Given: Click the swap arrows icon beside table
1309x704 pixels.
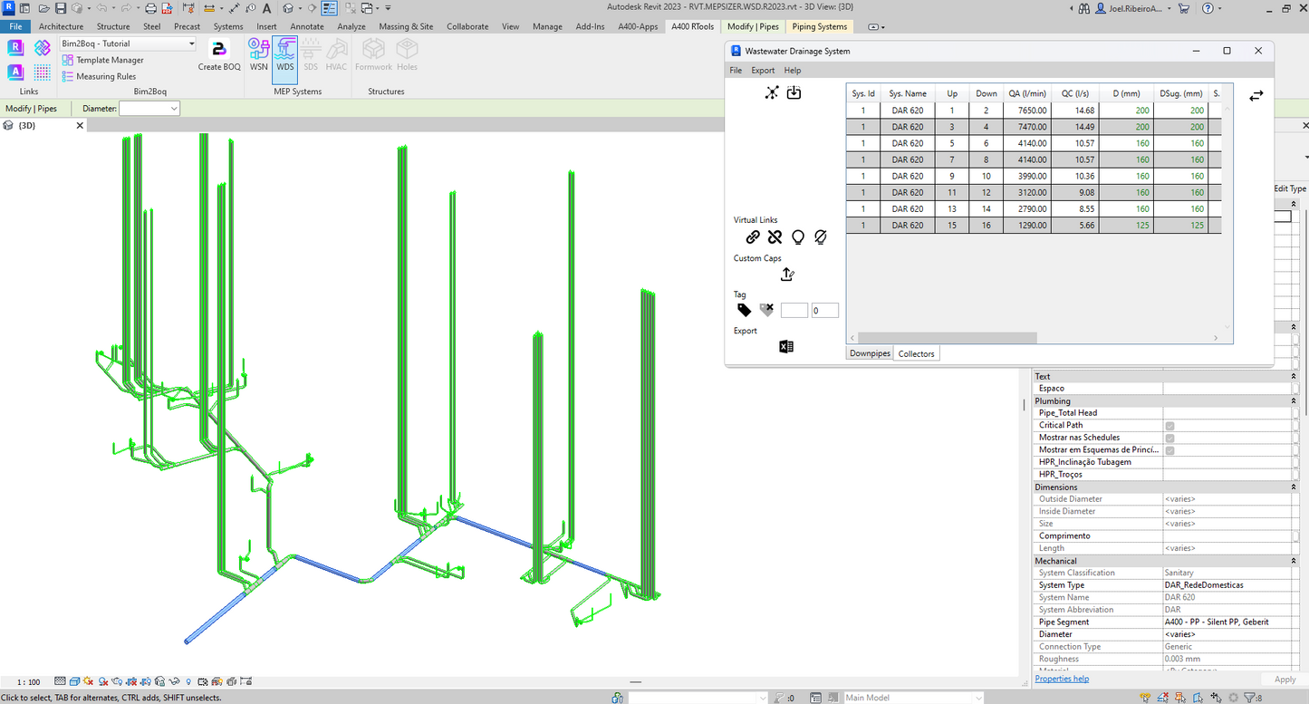Looking at the screenshot, I should click(x=1256, y=96).
